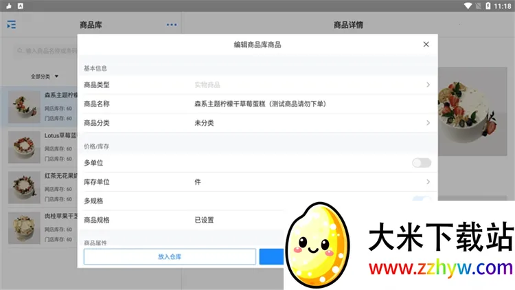The height and width of the screenshot is (290, 515).
Task: Open 商品类型 selection chevron
Action: tap(428, 85)
